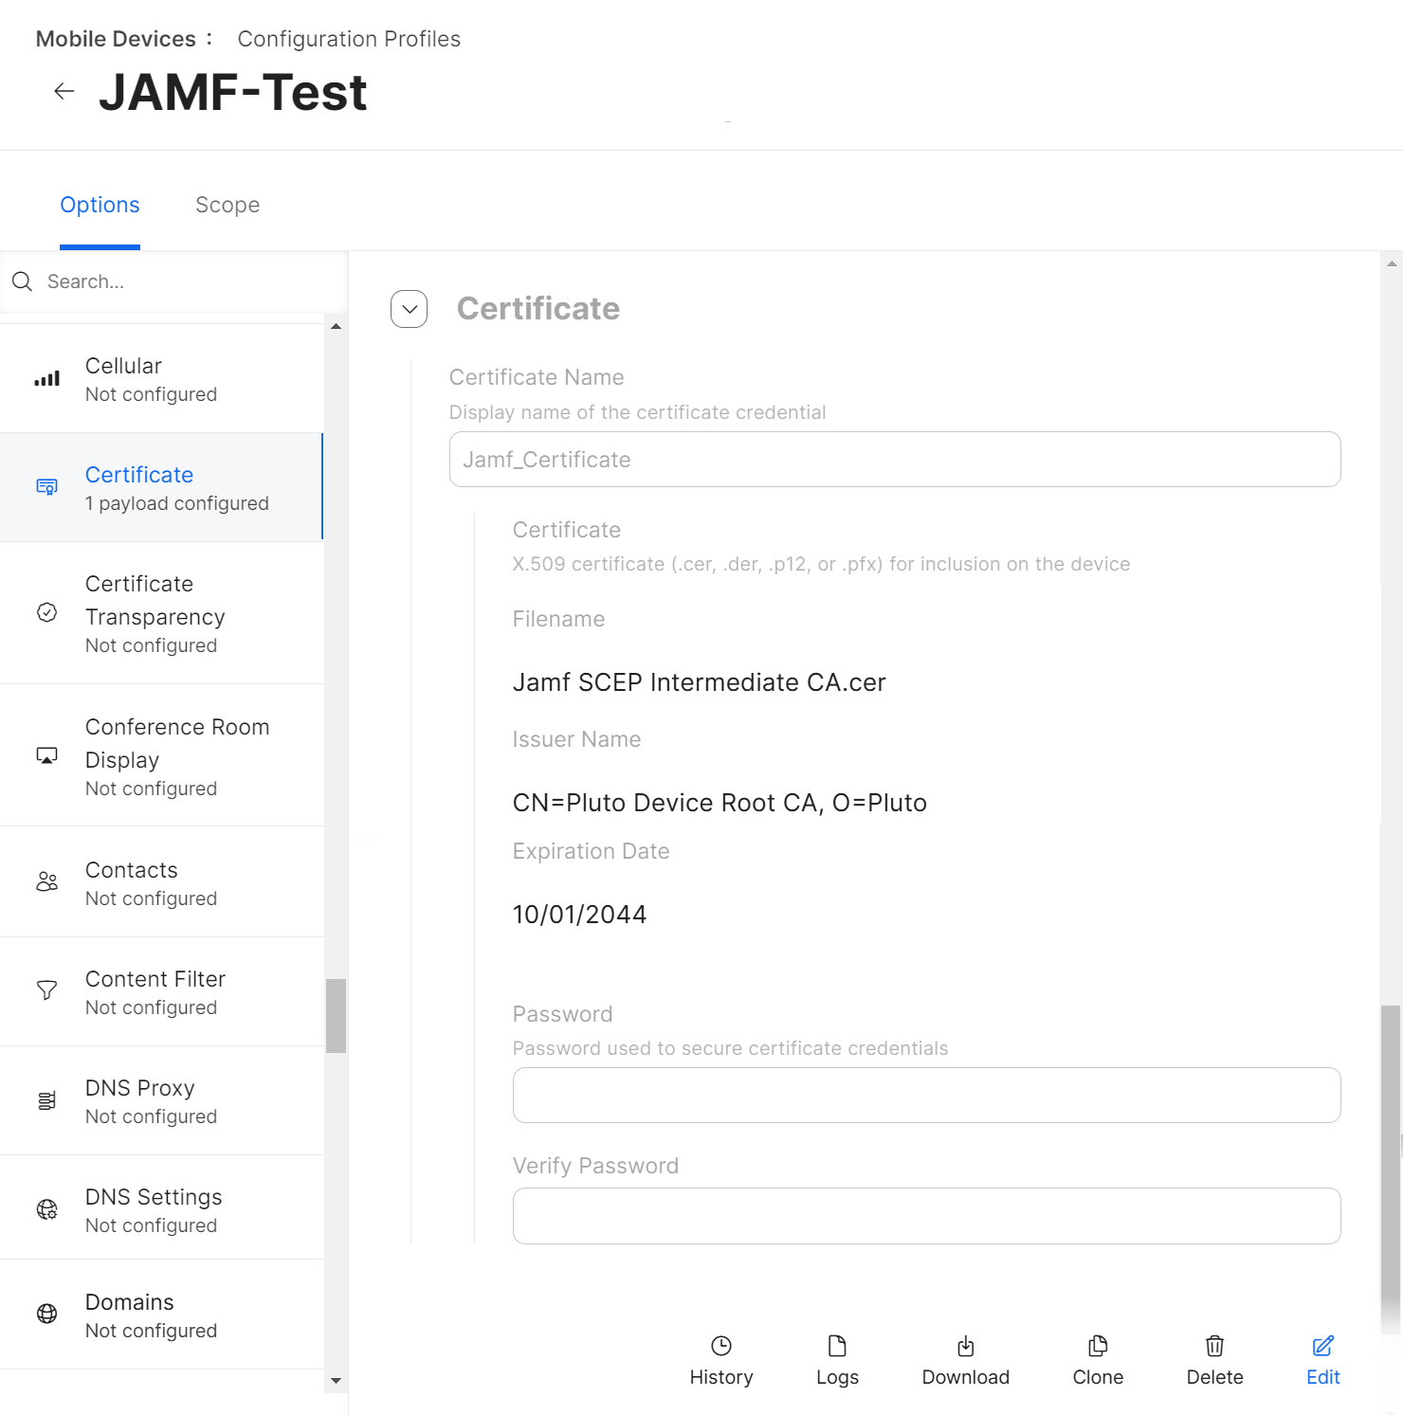Open the History view

pos(720,1360)
